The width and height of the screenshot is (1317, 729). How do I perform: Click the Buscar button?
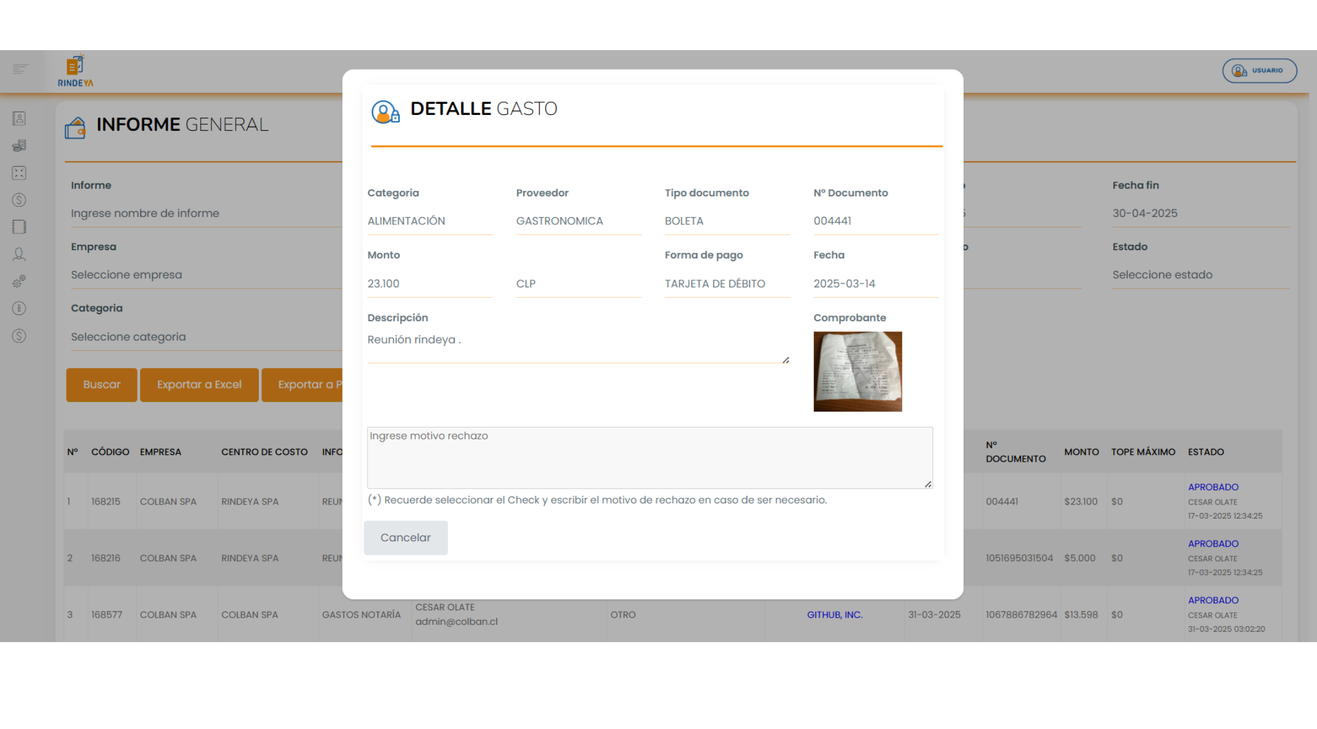[102, 385]
